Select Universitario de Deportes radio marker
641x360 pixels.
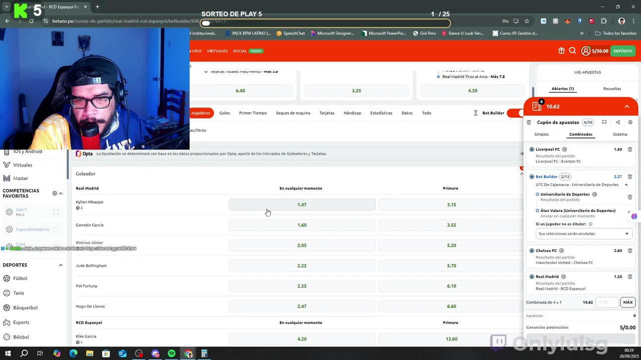[537, 194]
